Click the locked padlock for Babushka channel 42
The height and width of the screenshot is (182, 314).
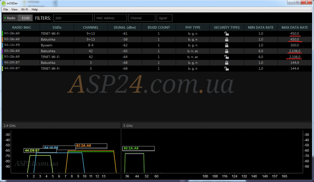(227, 51)
